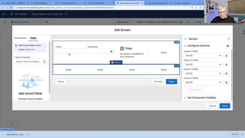Click the Done button
Screen dimensions: 245x138
coord(225,106)
